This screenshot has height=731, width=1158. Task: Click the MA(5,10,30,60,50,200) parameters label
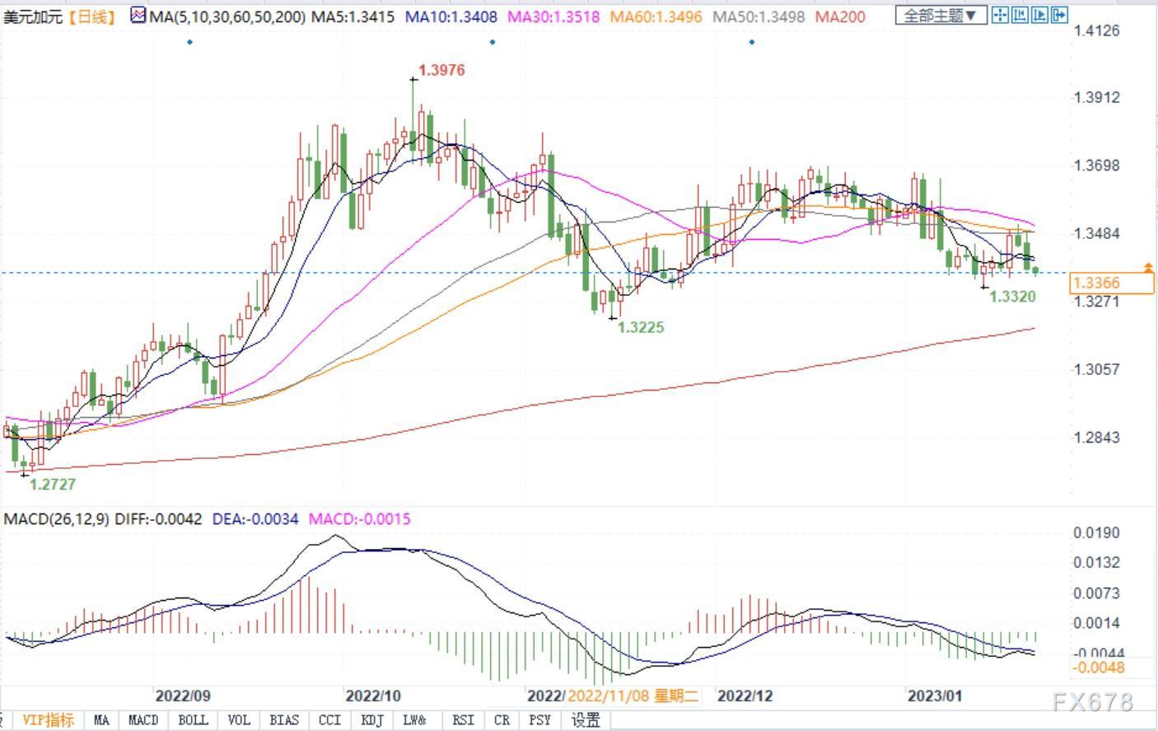(227, 16)
